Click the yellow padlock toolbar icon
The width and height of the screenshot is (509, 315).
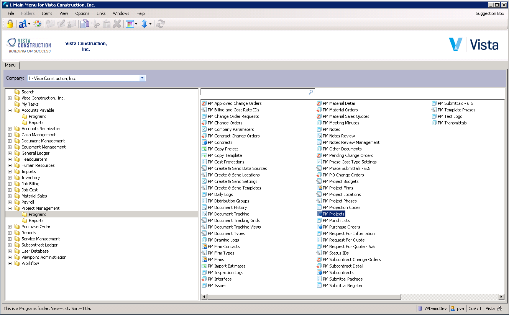(x=10, y=24)
